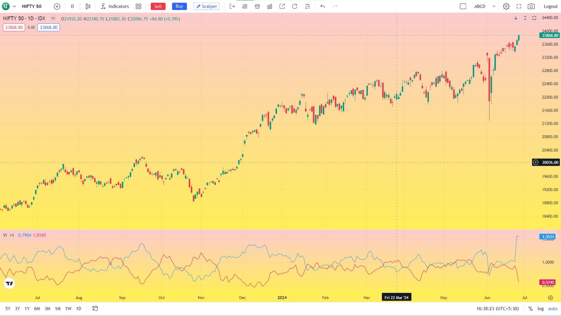561x316 pixels.
Task: Redo chart action arrow
Action: coord(335,6)
